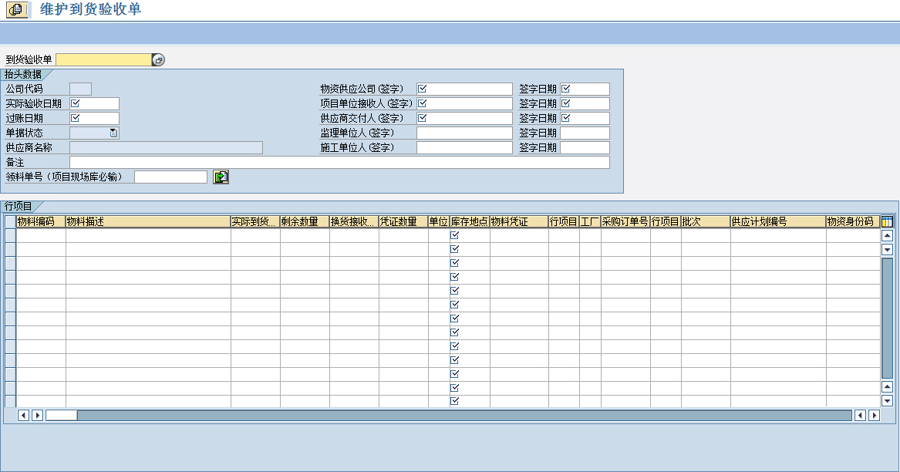Click the 采购订单号 column header
The image size is (900, 472).
pyautogui.click(x=625, y=222)
